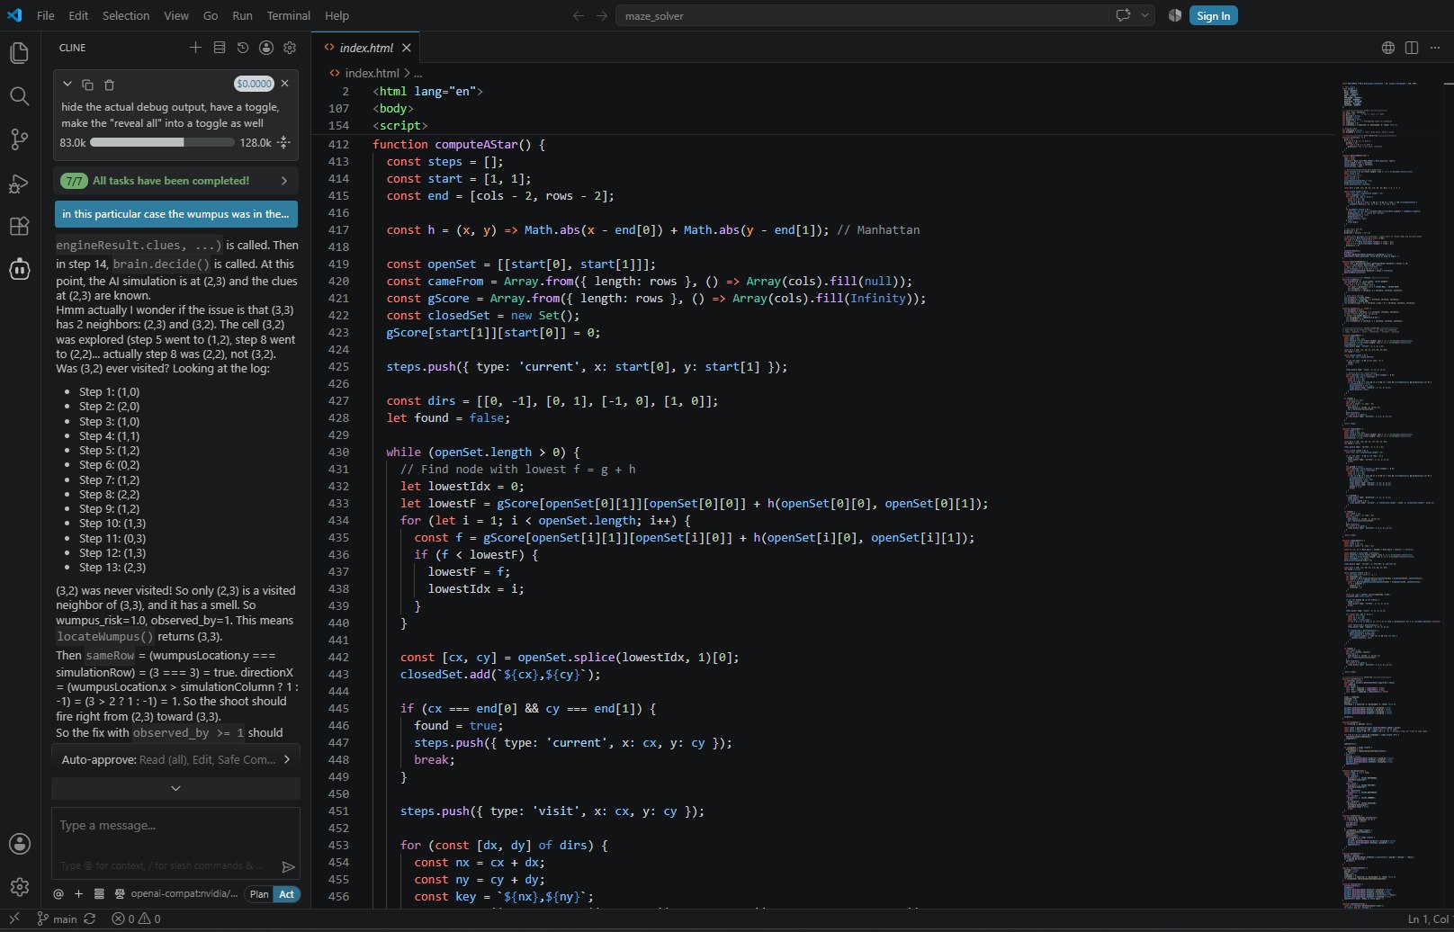Image resolution: width=1454 pixels, height=932 pixels.
Task: Open the Accounts menu in activity bar
Action: pos(19,844)
